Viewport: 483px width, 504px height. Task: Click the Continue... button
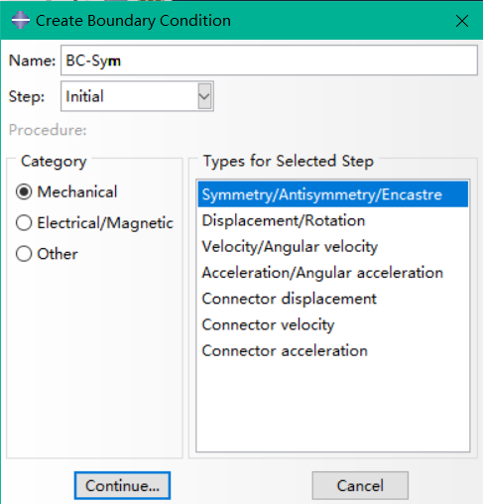[x=122, y=485]
